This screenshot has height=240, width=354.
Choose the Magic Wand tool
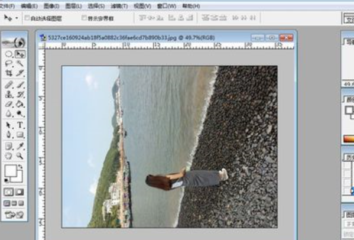[x=20, y=63]
